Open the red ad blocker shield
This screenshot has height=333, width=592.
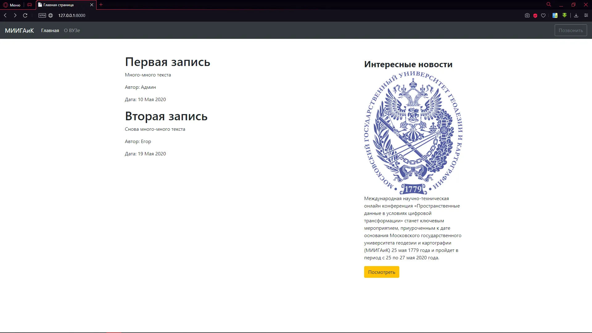[535, 15]
